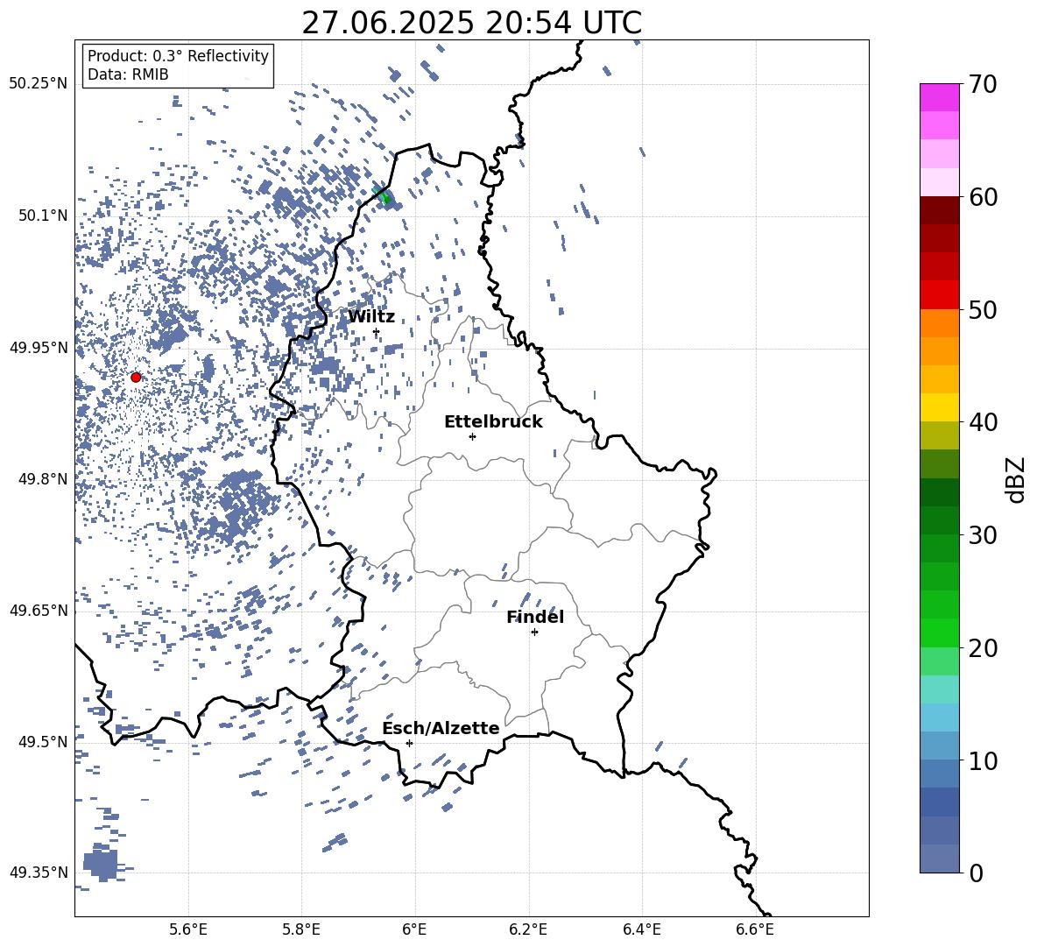The width and height of the screenshot is (1037, 947).
Task: Click the colorbar tick label 0
Action: (976, 873)
